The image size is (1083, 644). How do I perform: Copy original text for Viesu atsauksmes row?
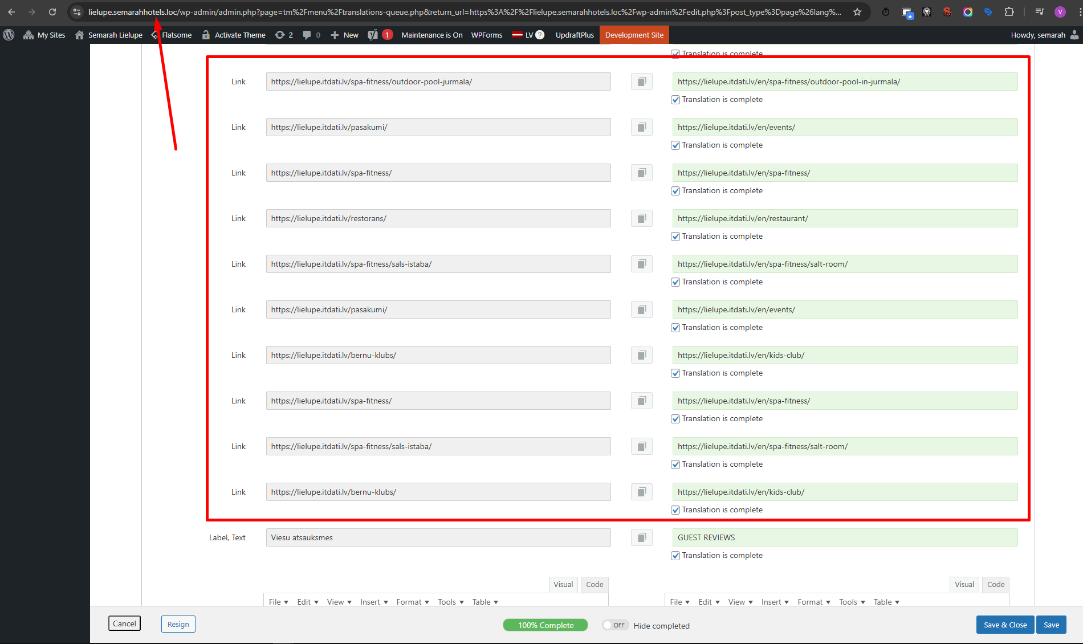642,537
